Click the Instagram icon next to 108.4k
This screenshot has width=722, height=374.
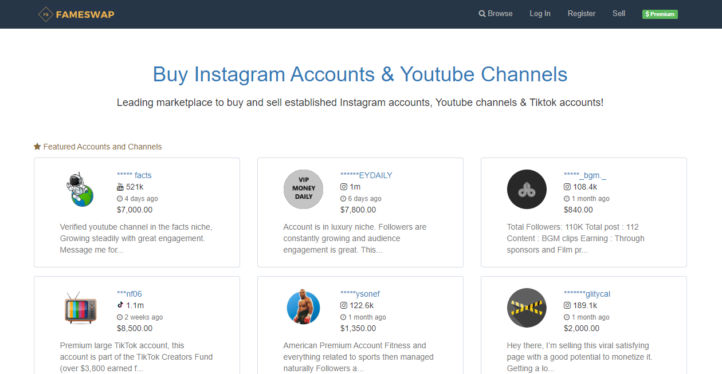click(x=567, y=187)
